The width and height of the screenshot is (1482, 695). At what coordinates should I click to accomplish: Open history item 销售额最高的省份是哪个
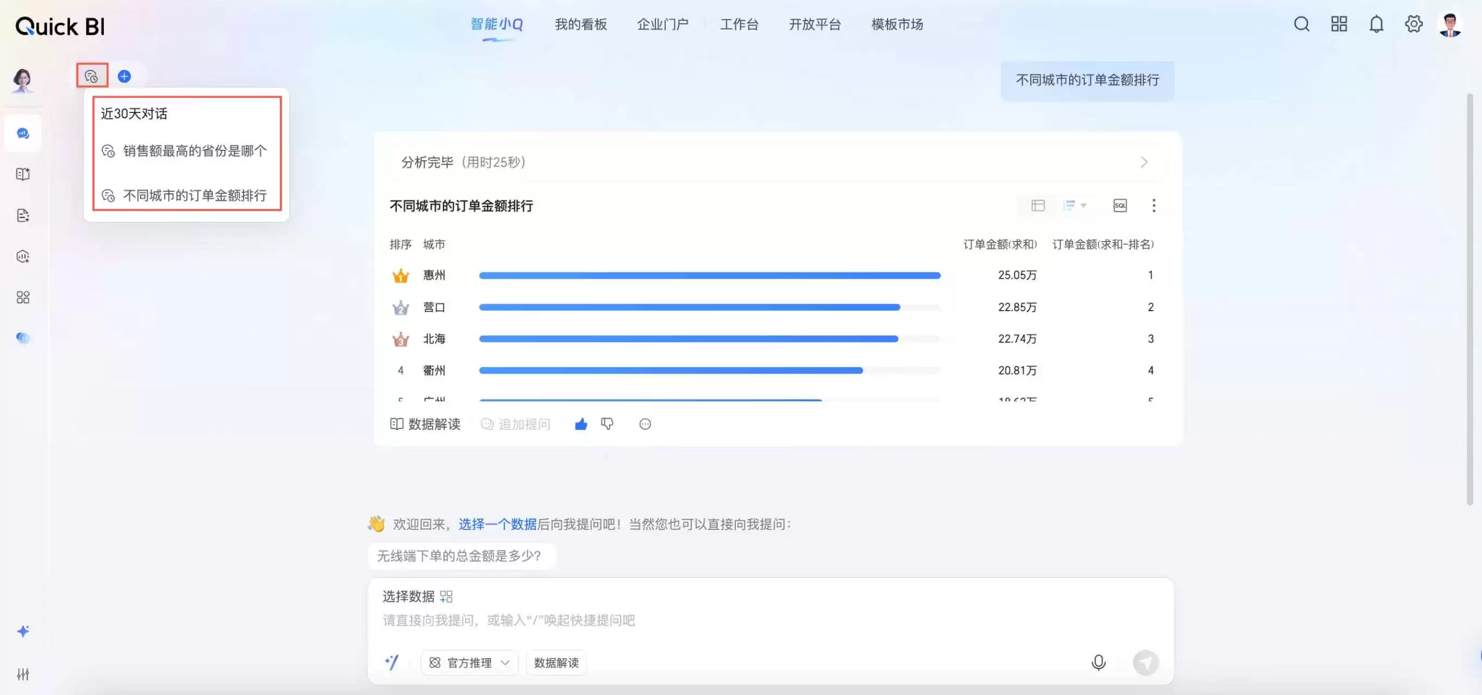[185, 150]
